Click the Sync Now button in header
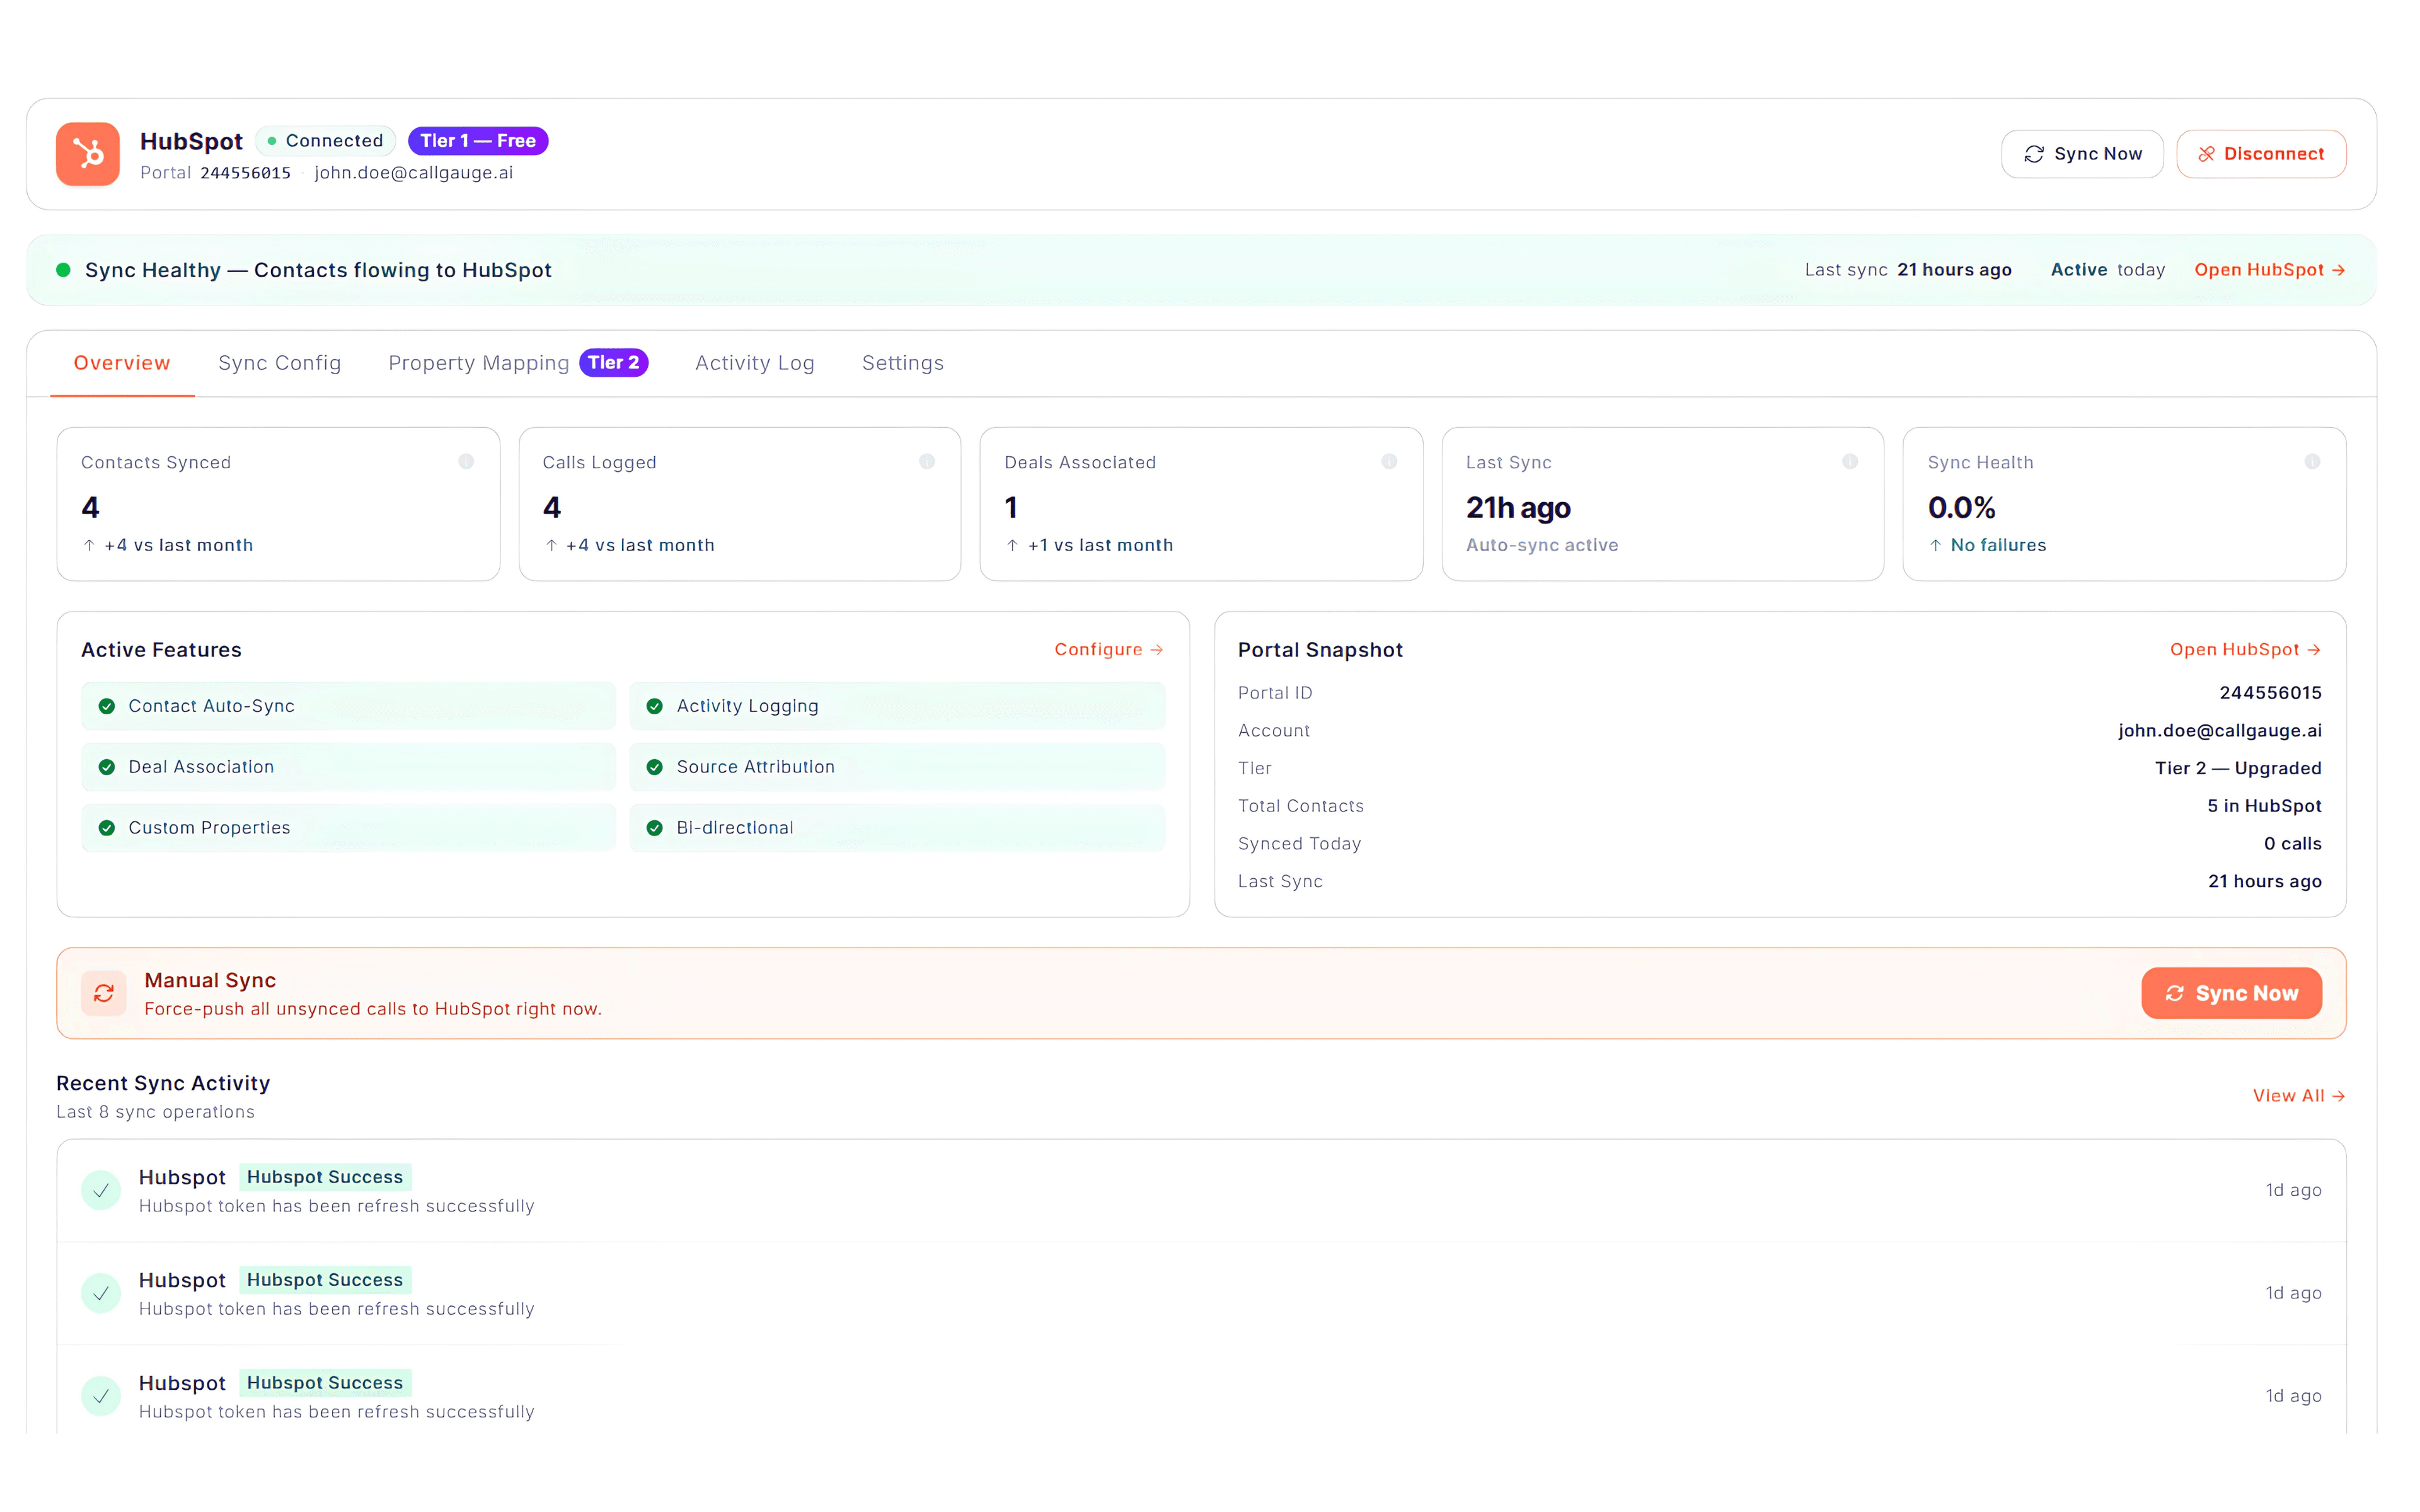The image size is (2420, 1512). point(2082,154)
